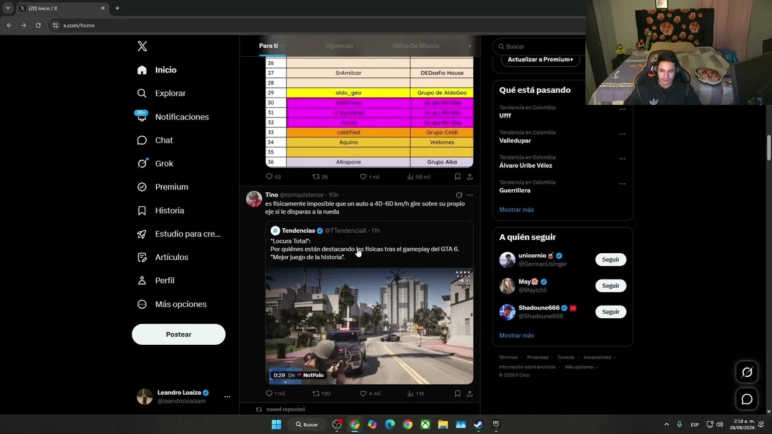Image resolution: width=772 pixels, height=434 pixels.
Task: Open the Términos footer link
Action: (508, 357)
